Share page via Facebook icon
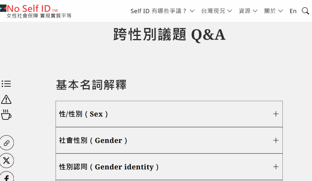Viewport: 312px width, 181px height. (6, 177)
